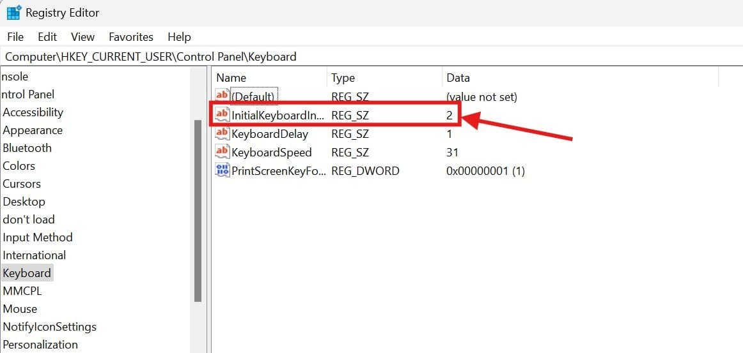743x353 pixels.
Task: Click the registry path address bar
Action: click(371, 57)
